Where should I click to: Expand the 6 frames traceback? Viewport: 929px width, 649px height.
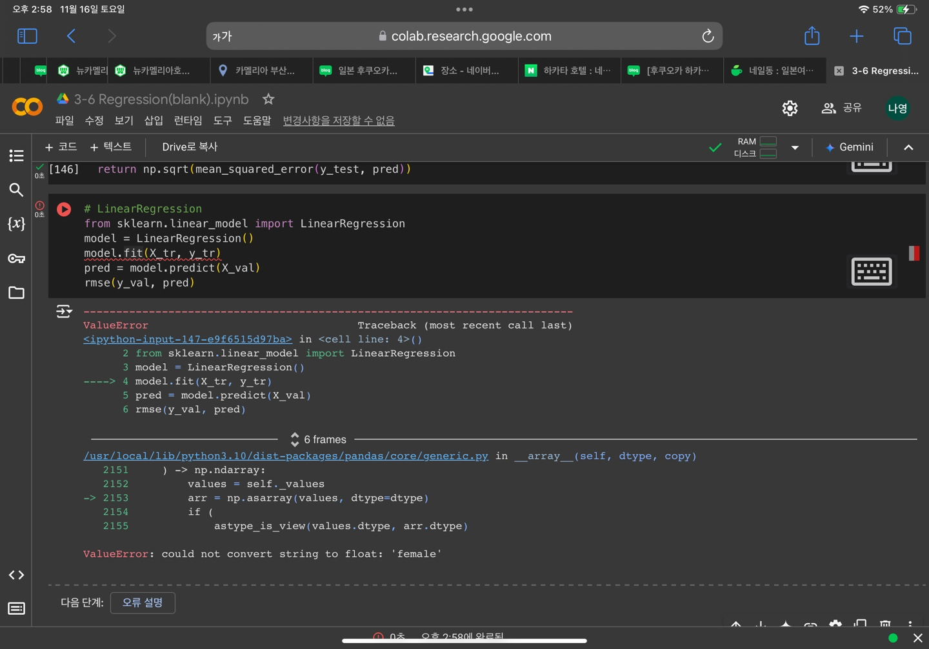(x=319, y=439)
